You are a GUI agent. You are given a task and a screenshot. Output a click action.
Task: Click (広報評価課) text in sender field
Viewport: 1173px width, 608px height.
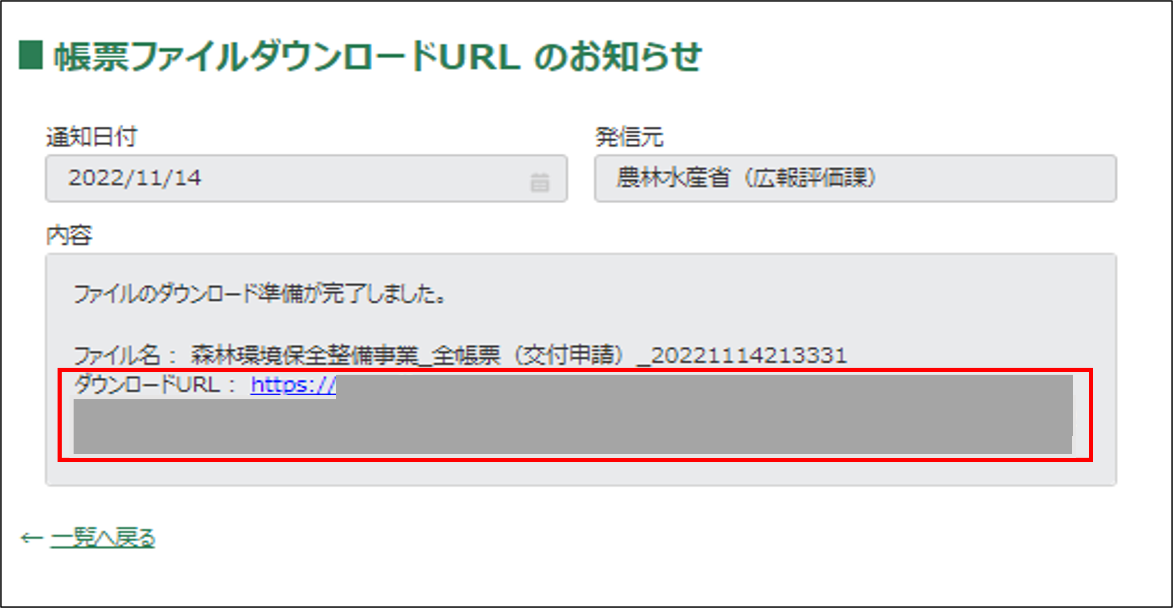[810, 178]
